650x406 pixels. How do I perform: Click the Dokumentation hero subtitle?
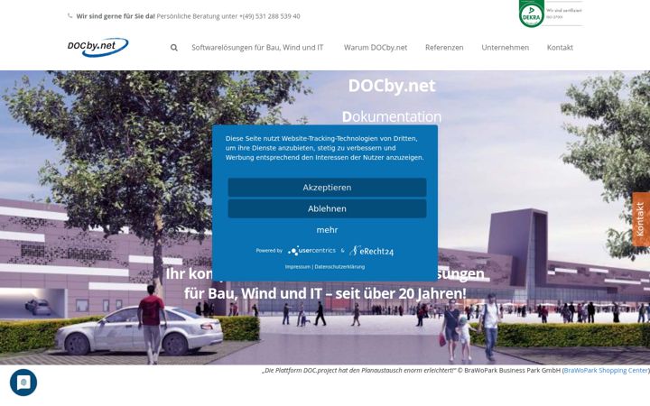[391, 116]
